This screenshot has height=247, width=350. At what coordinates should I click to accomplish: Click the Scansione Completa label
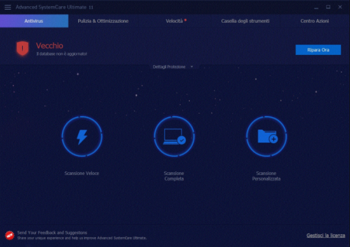pos(174,176)
